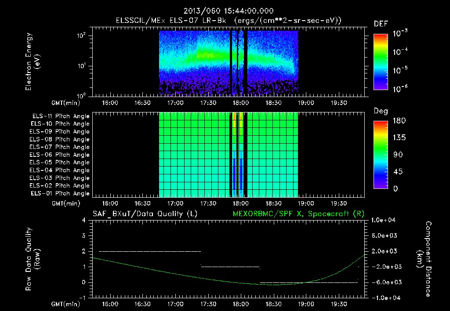The image size is (450, 311).
Task: Click the 17:30 time label under the spectrogram panel
Action: 208,103
